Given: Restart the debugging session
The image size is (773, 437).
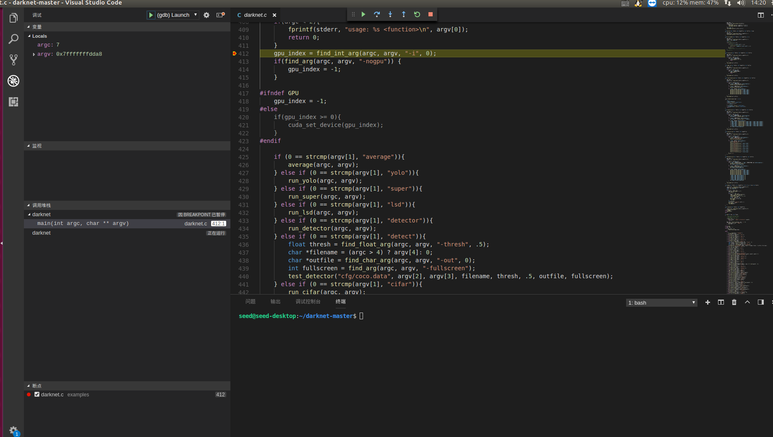Looking at the screenshot, I should (x=417, y=14).
